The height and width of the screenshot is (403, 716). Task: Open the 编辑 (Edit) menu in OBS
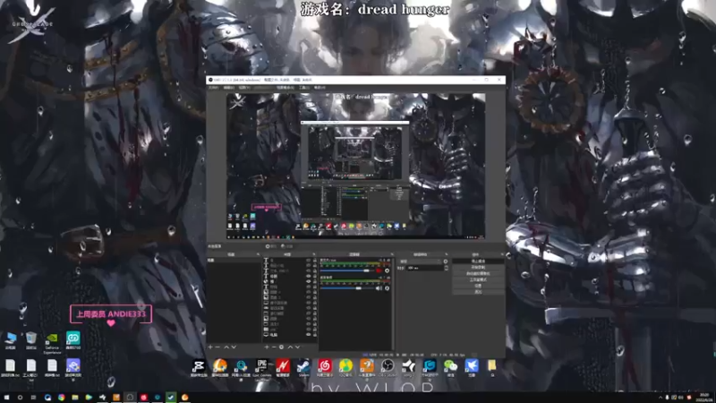pyautogui.click(x=229, y=87)
